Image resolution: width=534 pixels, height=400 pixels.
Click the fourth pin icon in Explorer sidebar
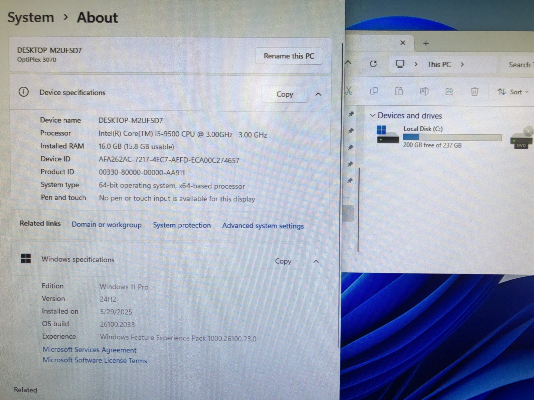350,164
